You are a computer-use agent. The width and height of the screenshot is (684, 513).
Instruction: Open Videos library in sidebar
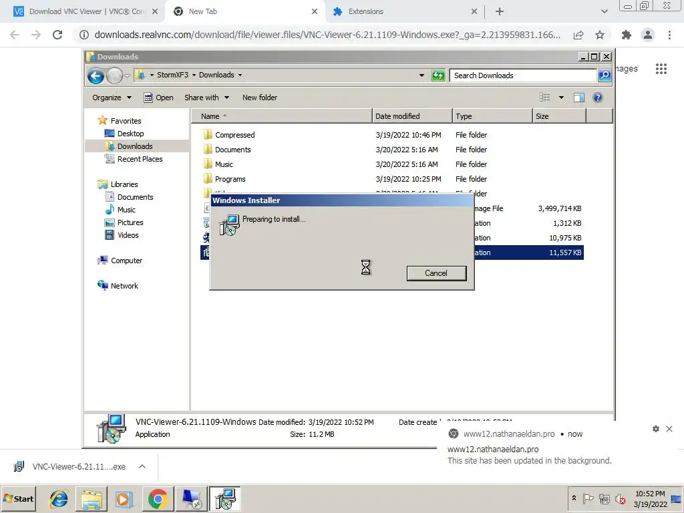128,234
